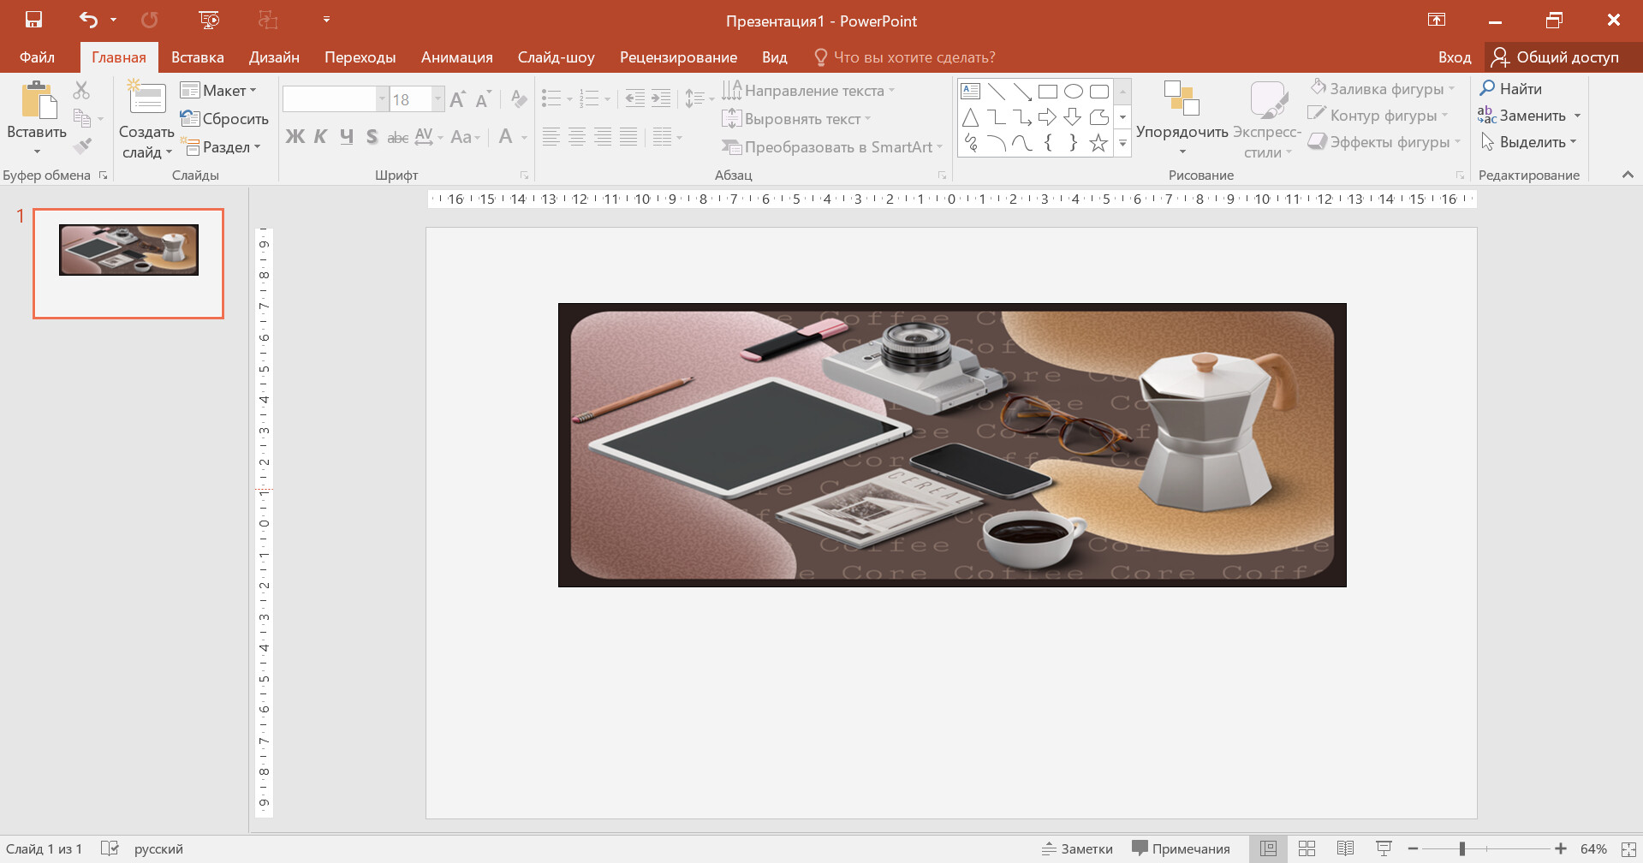Switch to the Design (Дизайн) tab
This screenshot has height=863, width=1643.
click(x=274, y=57)
